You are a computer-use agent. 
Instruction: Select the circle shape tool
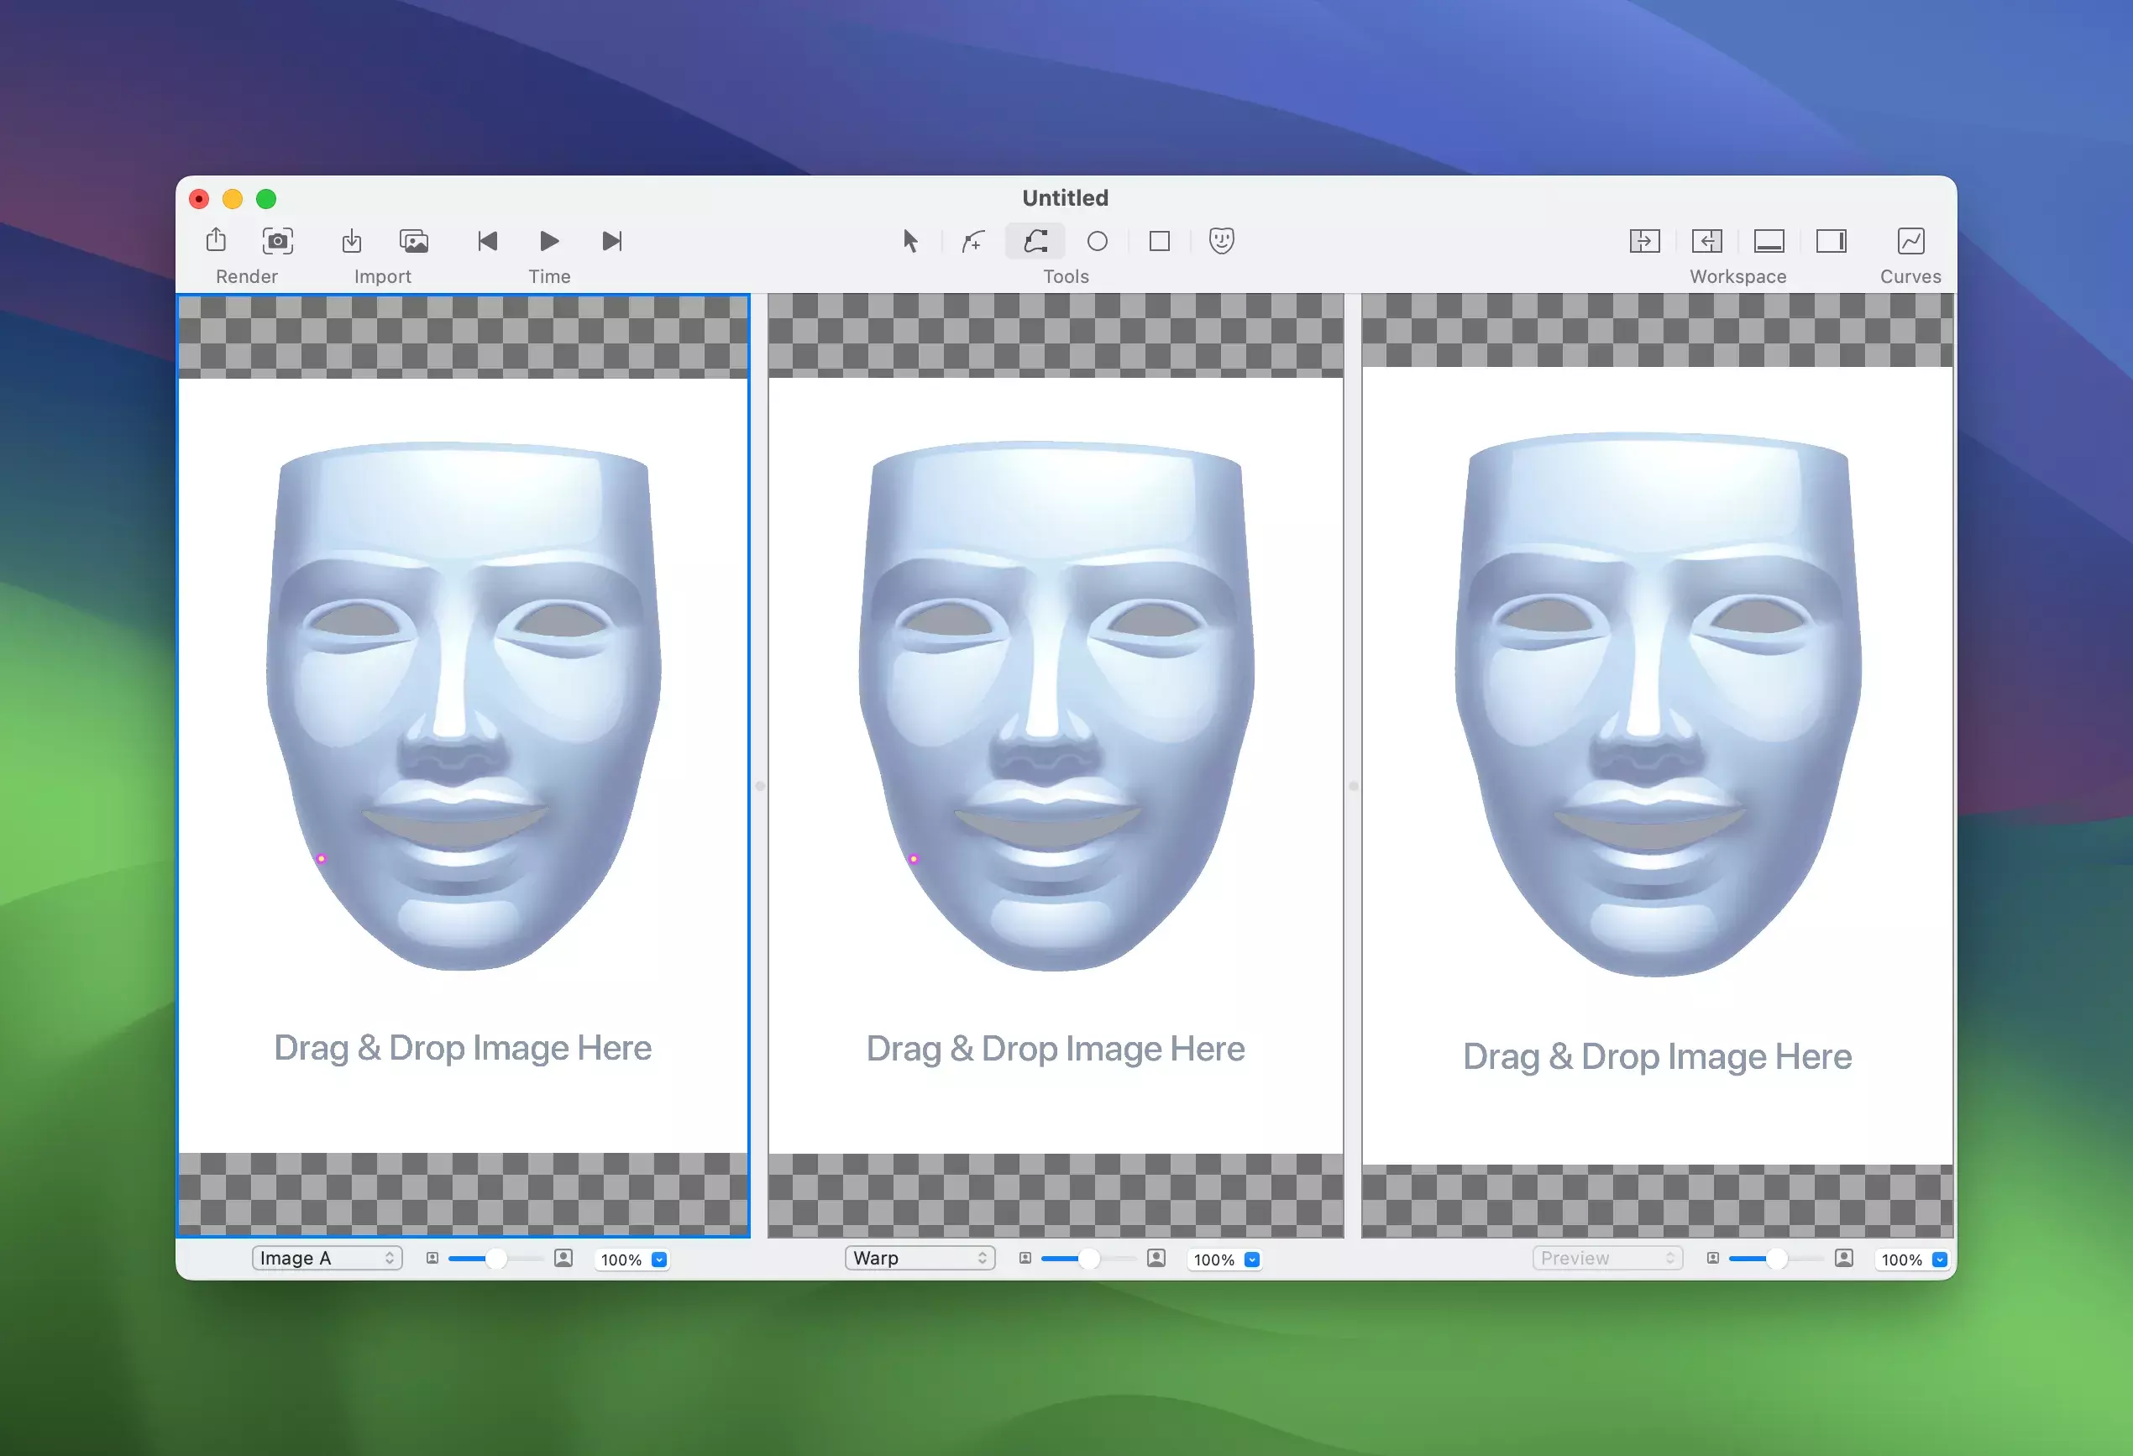coord(1097,241)
